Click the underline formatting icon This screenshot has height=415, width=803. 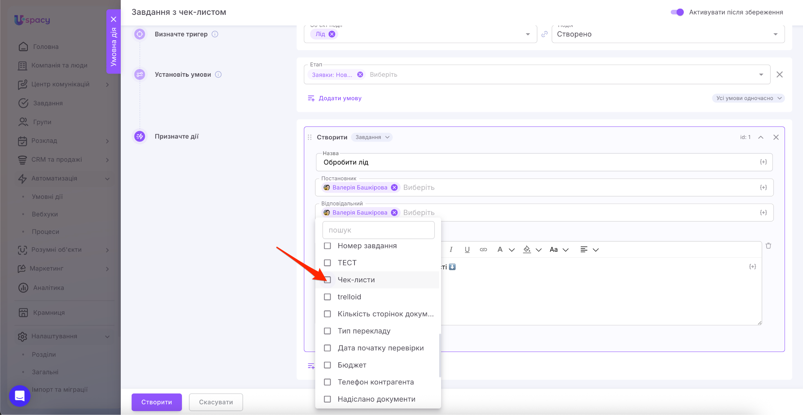pos(467,250)
